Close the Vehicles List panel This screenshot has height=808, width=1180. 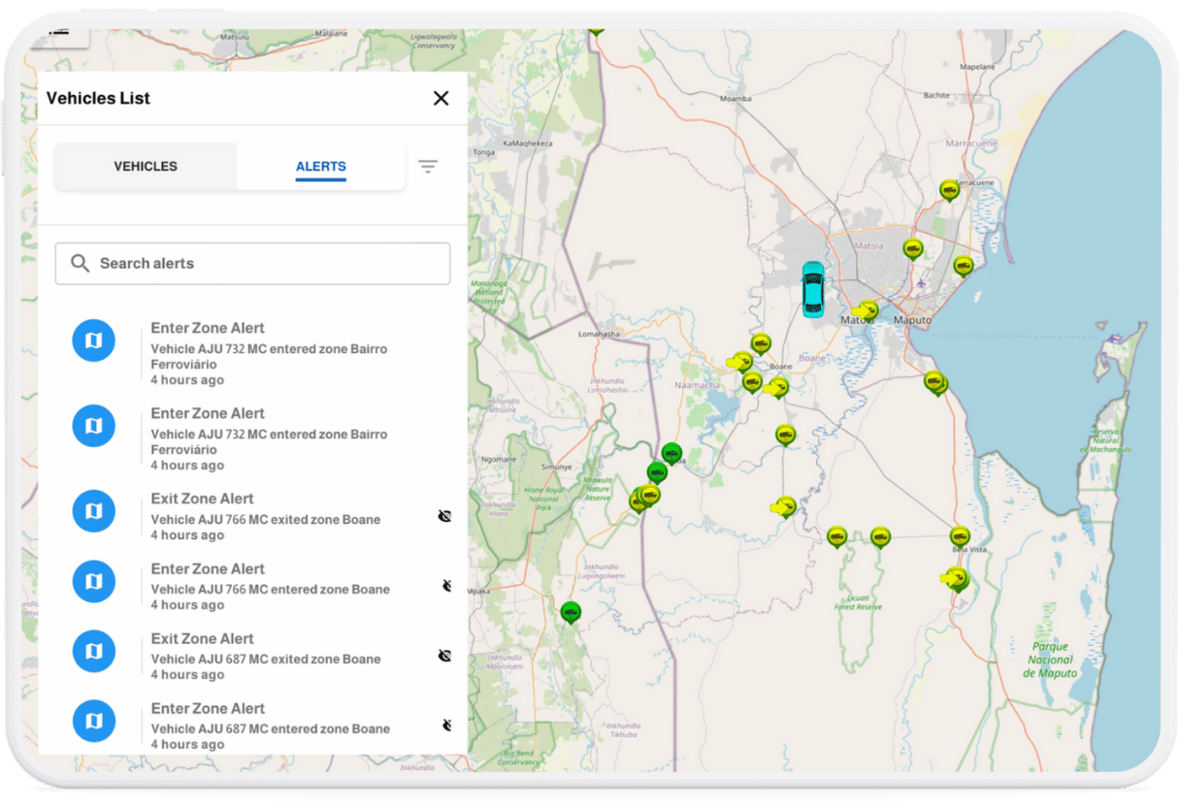coord(441,98)
